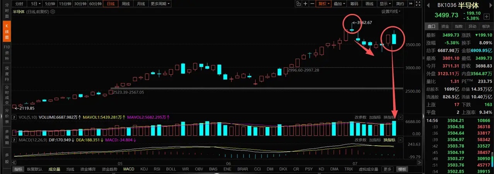Expand the 更多周期 dropdown
Image resolution: width=494 pixels, height=174 pixels.
point(160,3)
